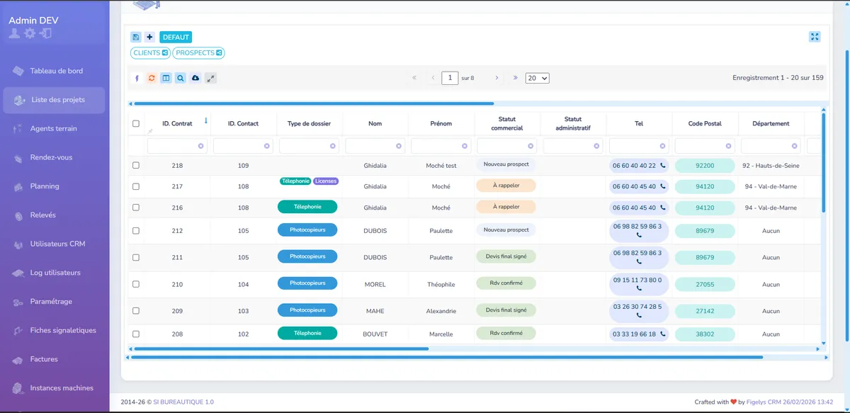
Task: Open Fiches signaletiques menu
Action: pyautogui.click(x=55, y=330)
